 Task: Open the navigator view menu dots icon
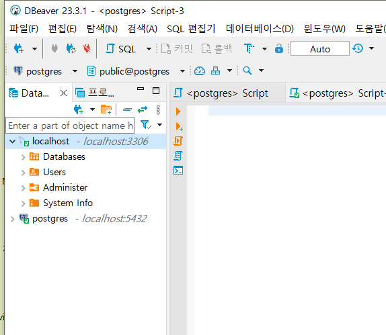coord(158,109)
